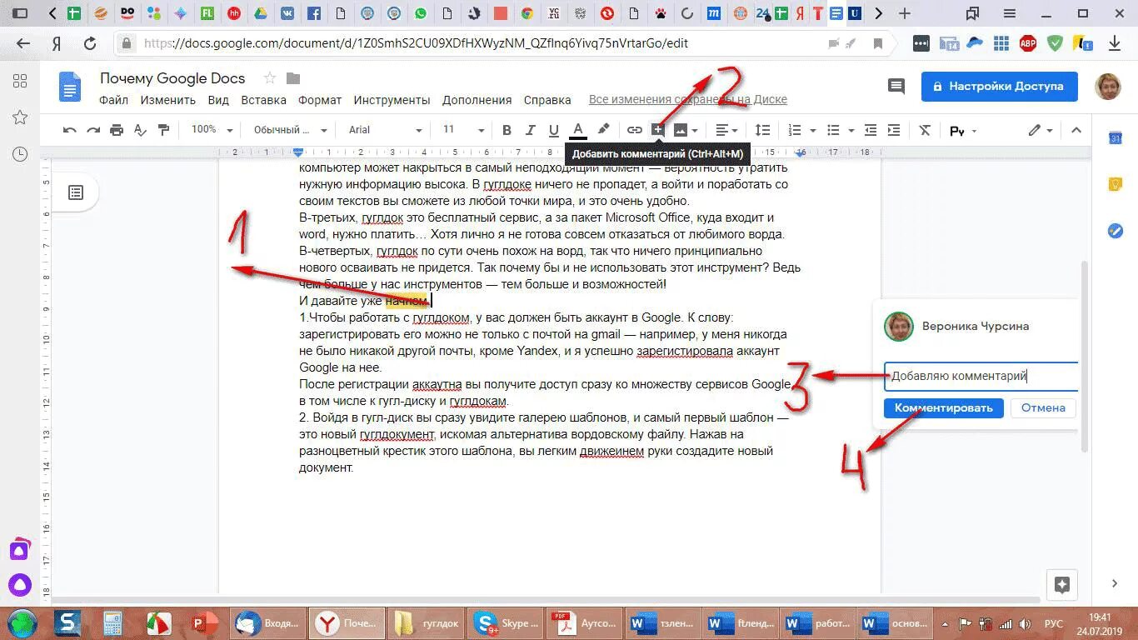Select the paint format tool
Image resolution: width=1138 pixels, height=640 pixels.
point(163,130)
